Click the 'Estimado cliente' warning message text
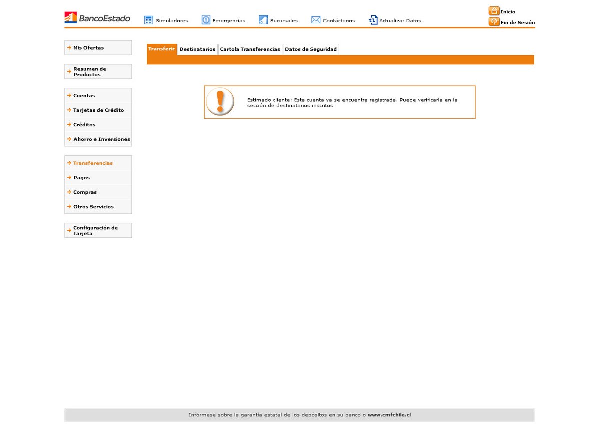 tap(352, 103)
